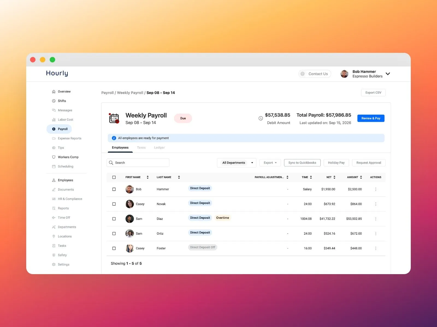The width and height of the screenshot is (437, 327).
Task: Click the Locations pin icon
Action: (54, 237)
